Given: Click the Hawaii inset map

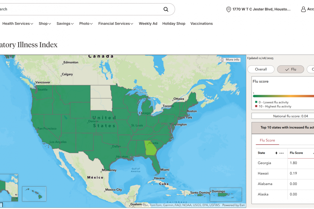Looking at the screenshot, I should [34, 194].
